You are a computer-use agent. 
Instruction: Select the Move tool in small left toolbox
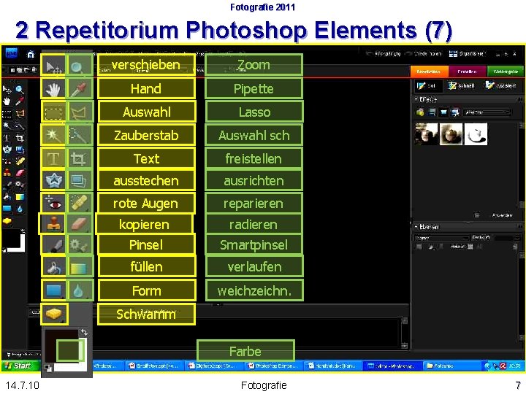[7, 90]
